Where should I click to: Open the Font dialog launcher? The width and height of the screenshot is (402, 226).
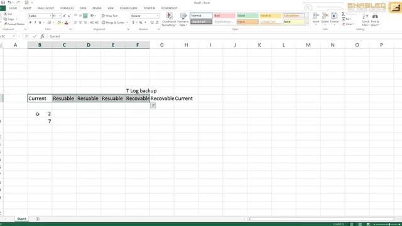(71, 30)
